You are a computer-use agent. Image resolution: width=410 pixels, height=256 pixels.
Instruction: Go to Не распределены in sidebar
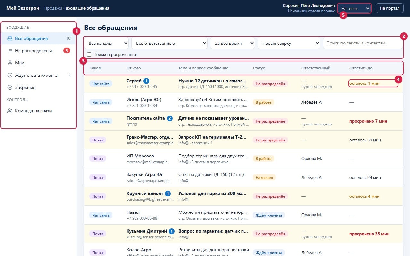click(x=38, y=51)
